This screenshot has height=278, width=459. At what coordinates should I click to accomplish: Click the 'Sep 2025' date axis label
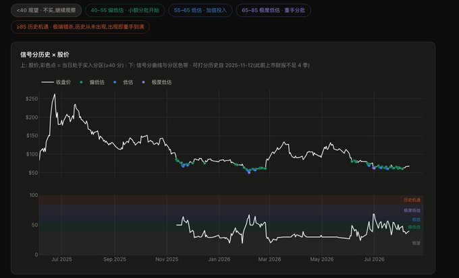(115, 259)
